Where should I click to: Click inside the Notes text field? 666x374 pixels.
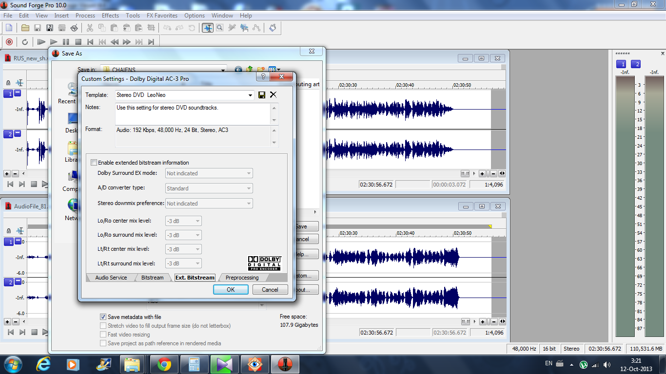[x=193, y=113]
